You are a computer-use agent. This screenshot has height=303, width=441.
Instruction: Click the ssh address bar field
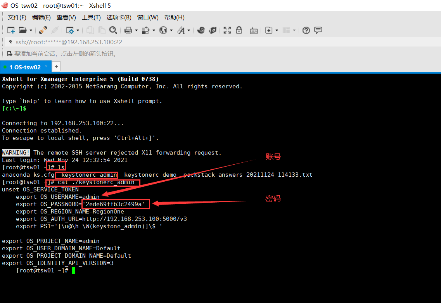pos(222,42)
